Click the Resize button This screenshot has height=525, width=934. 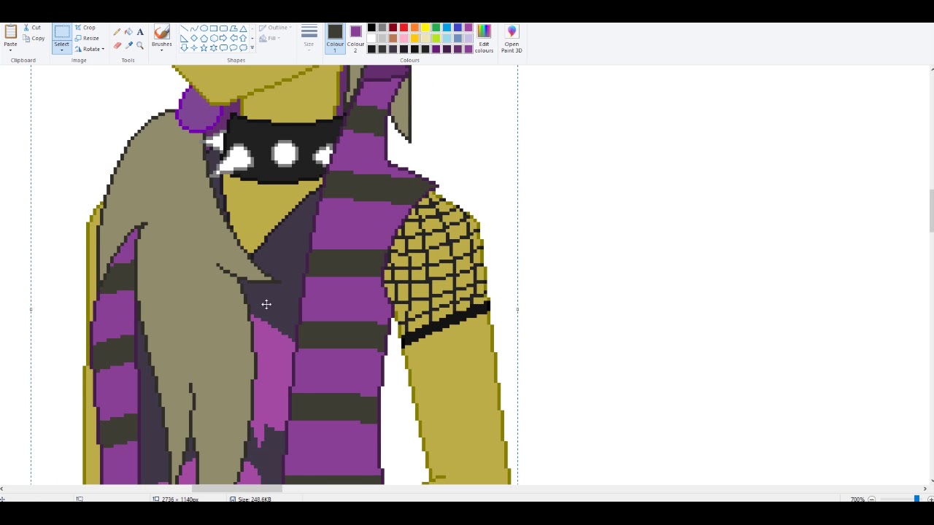click(x=87, y=38)
